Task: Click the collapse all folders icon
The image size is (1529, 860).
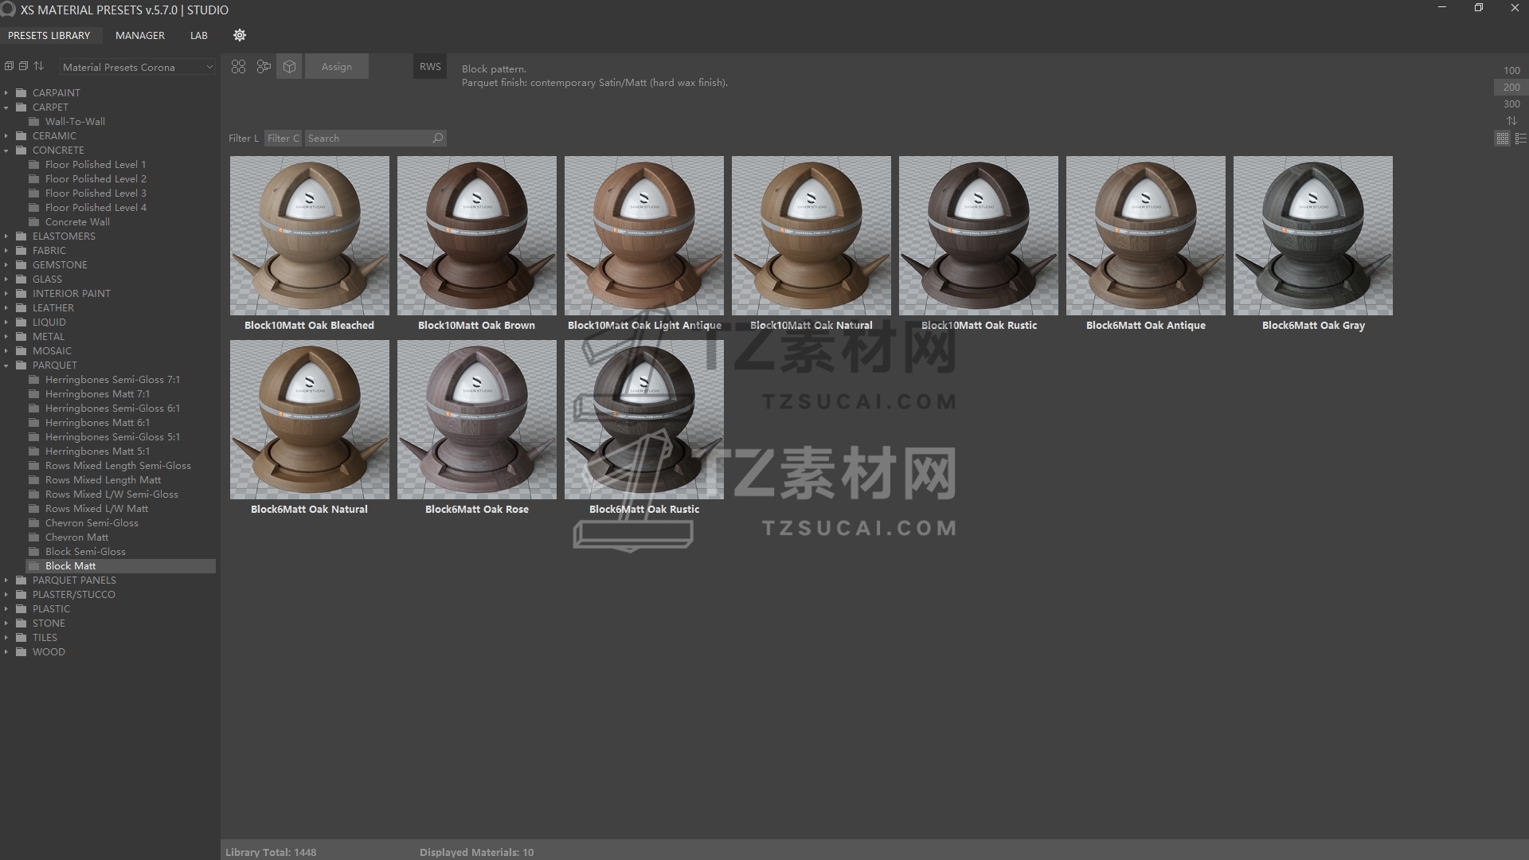Action: pyautogui.click(x=23, y=66)
